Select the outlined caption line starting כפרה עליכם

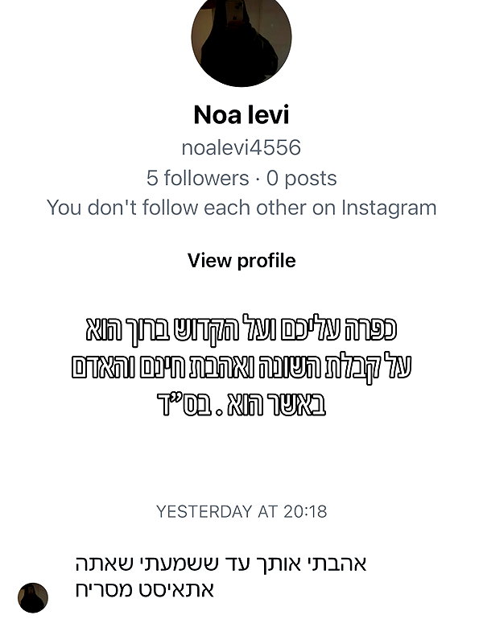242,328
